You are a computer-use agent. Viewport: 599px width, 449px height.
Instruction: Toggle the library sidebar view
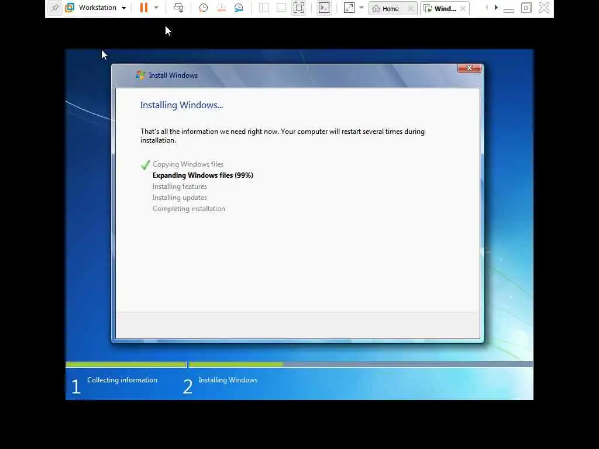click(264, 8)
